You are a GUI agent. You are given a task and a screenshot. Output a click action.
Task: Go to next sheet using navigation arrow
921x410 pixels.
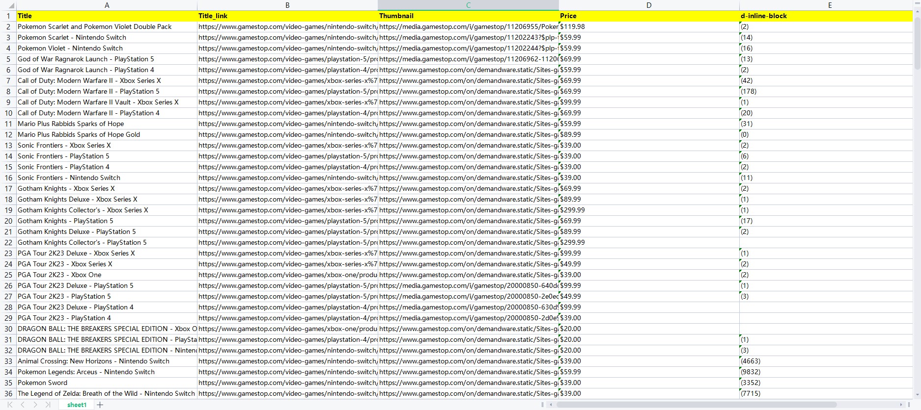point(35,405)
